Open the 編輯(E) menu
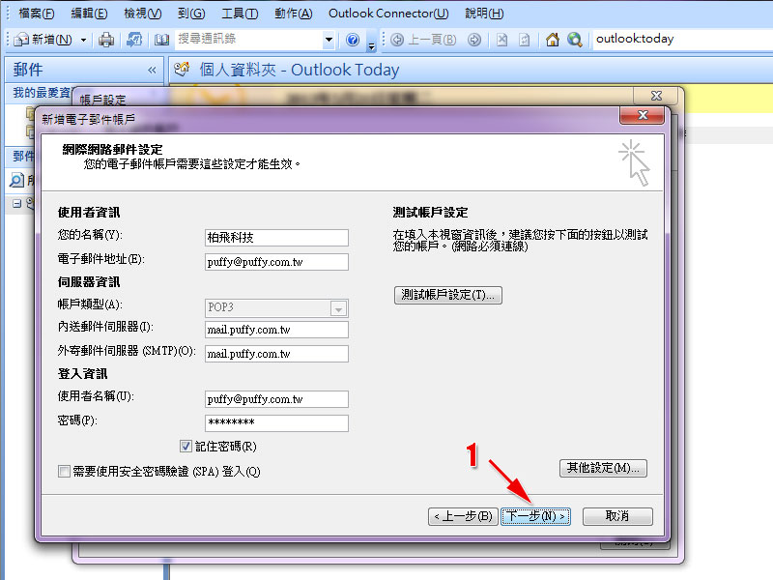The height and width of the screenshot is (580, 773). click(89, 14)
